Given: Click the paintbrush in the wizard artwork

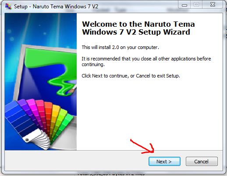Looking at the screenshot, I should (x=72, y=88).
